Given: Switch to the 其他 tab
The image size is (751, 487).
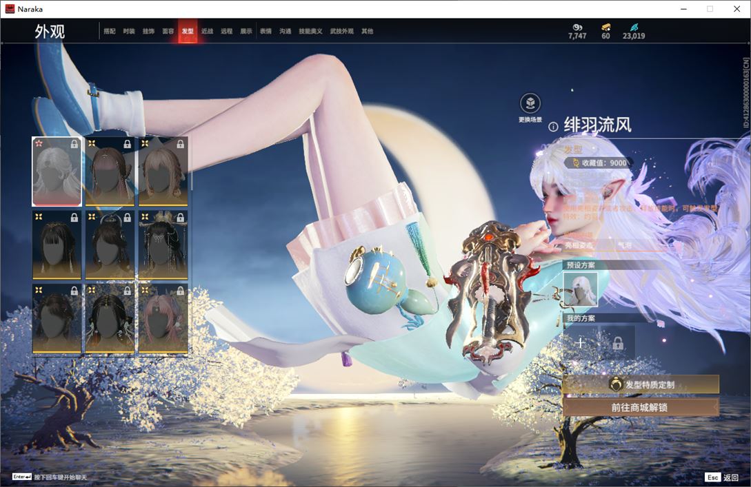Looking at the screenshot, I should 368,31.
